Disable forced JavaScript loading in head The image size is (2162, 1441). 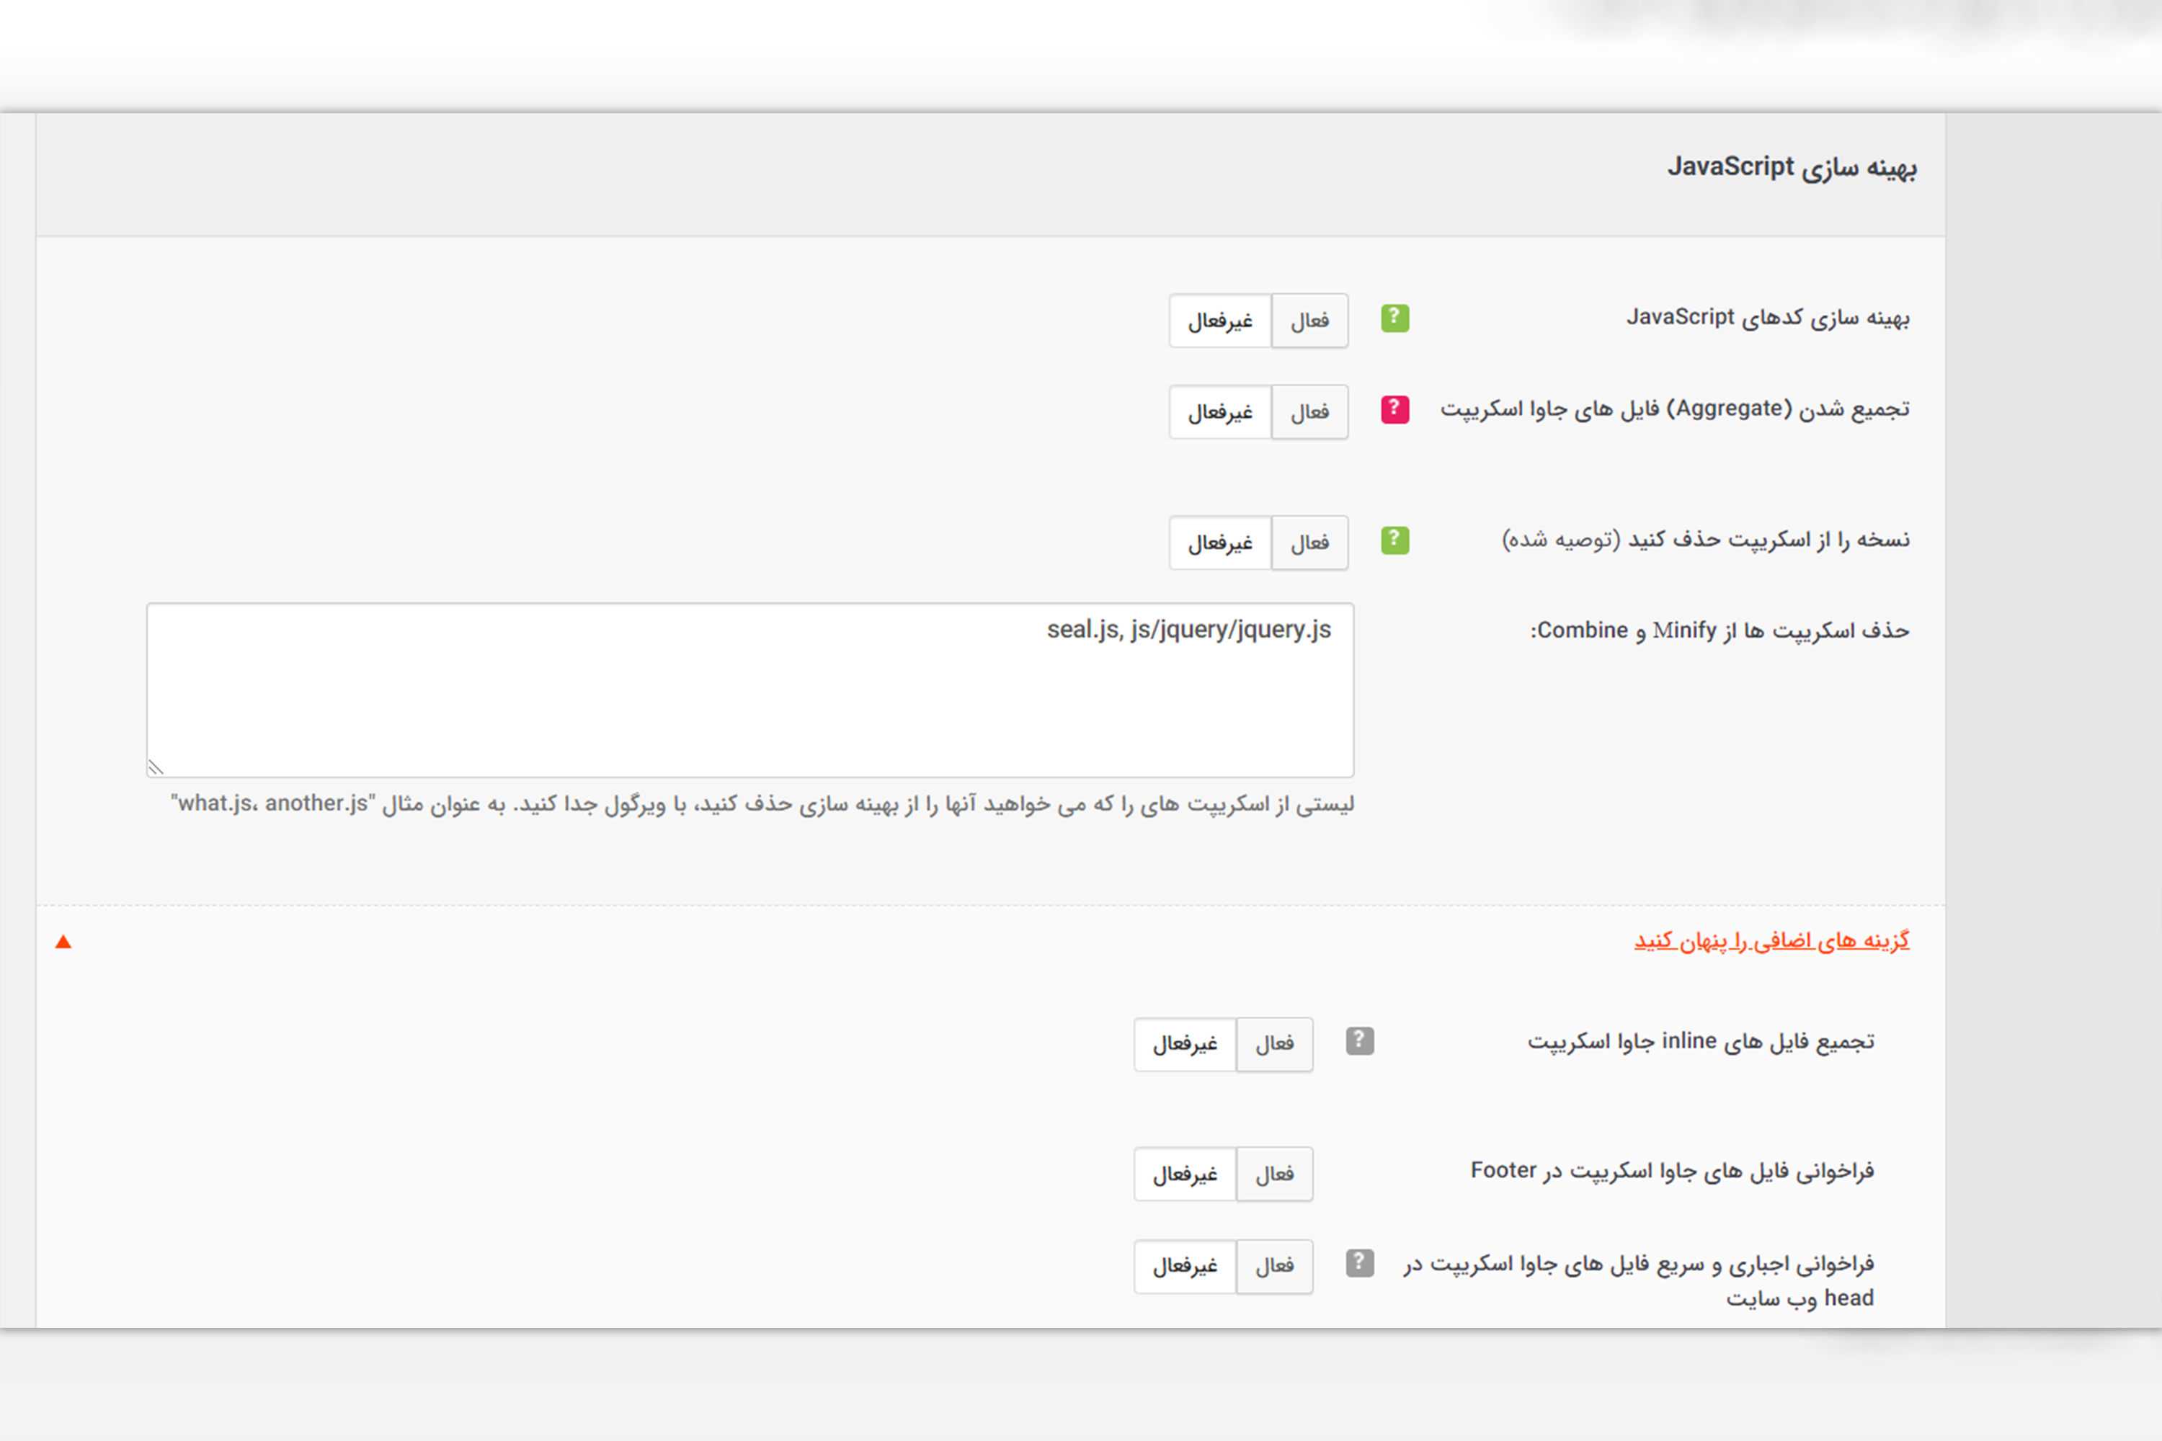(1185, 1267)
